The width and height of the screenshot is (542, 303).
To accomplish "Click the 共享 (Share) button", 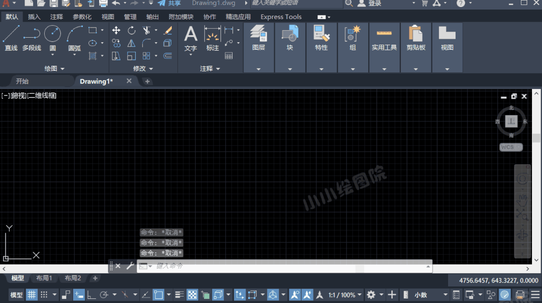I will [169, 3].
